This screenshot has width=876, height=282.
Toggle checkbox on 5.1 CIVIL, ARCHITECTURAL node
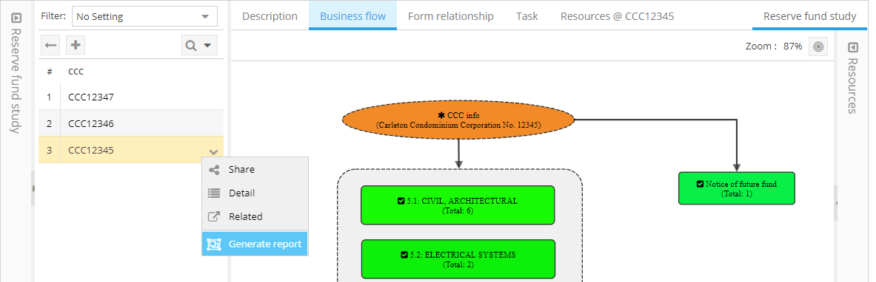click(x=401, y=201)
